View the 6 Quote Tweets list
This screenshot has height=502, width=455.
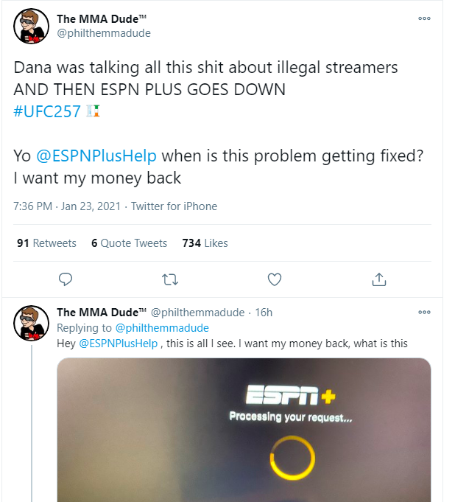tap(130, 243)
